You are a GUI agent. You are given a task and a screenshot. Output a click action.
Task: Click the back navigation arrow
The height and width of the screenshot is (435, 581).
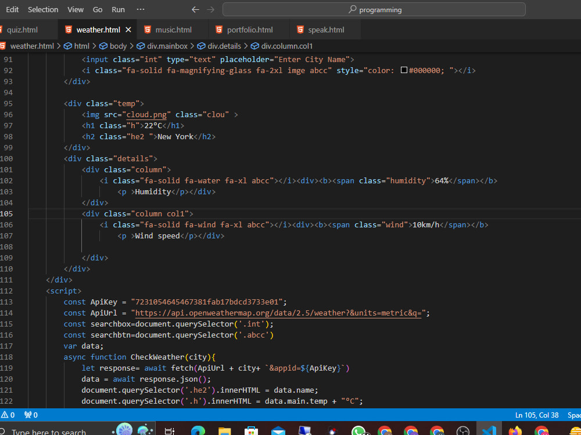[195, 9]
